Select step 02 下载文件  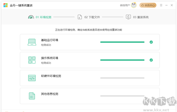coord(92,17)
